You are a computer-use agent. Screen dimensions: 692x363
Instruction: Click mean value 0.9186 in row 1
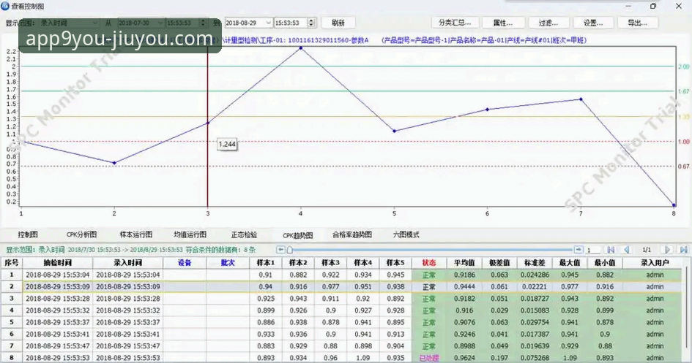(464, 275)
